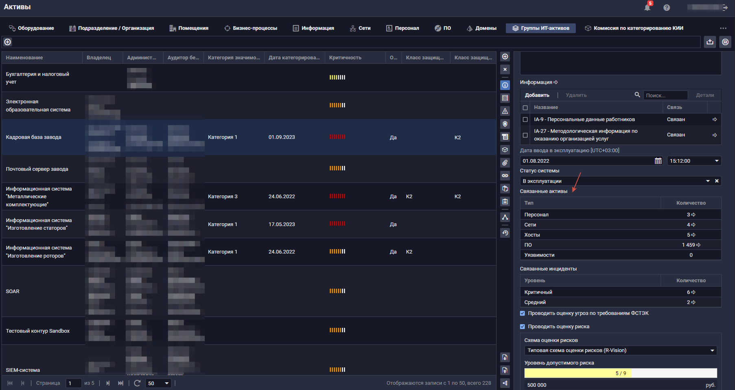Viewport: 735px width, 390px height.
Task: Tick checkbox for IA-9 personal data row
Action: 525,120
